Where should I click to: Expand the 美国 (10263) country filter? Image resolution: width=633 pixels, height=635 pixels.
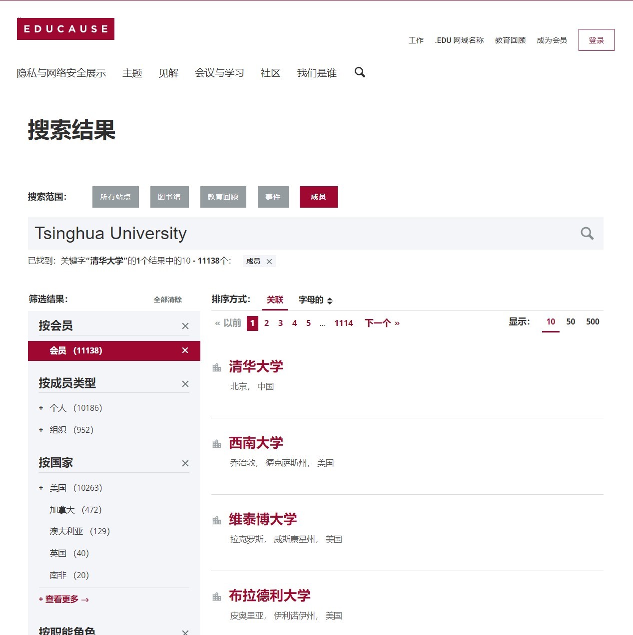(x=41, y=488)
